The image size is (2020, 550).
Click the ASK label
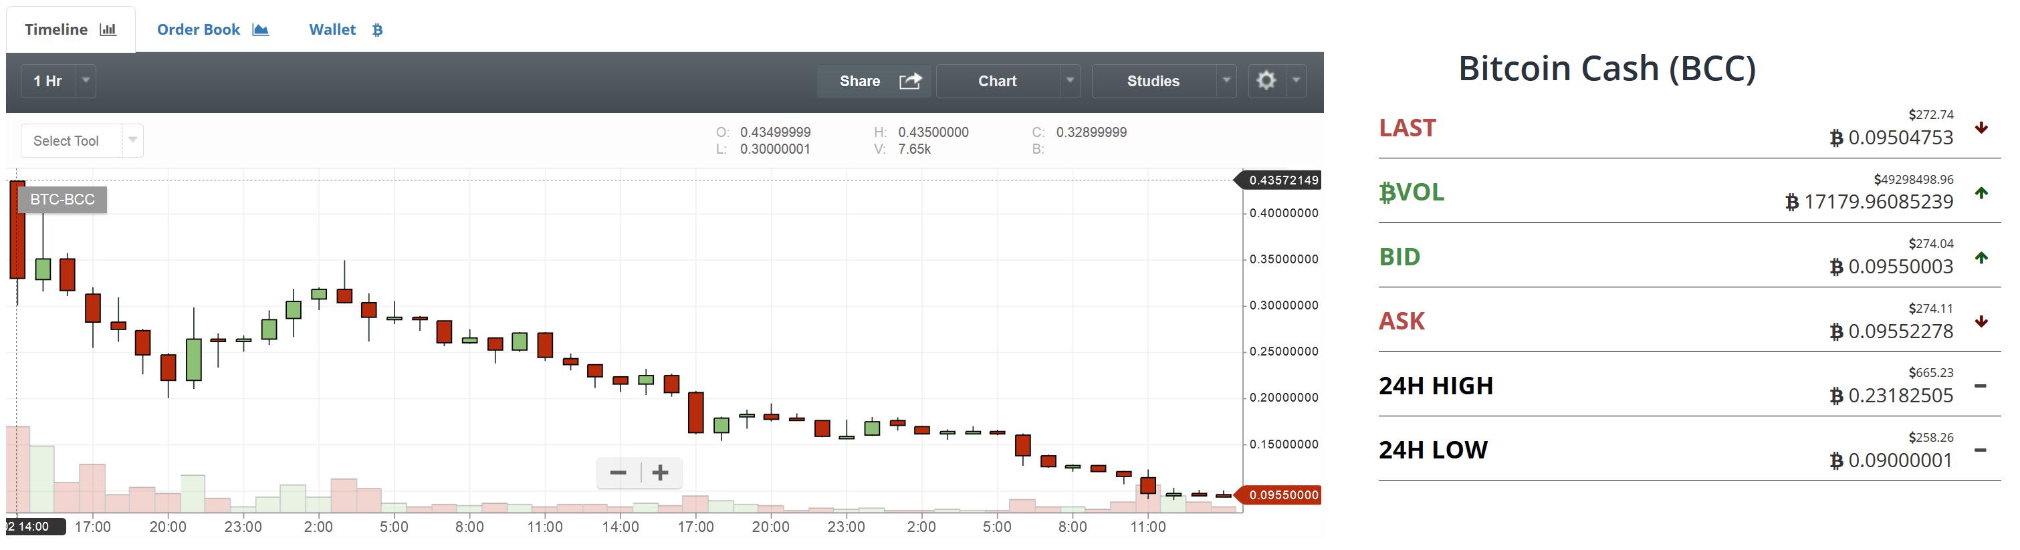[x=1402, y=321]
